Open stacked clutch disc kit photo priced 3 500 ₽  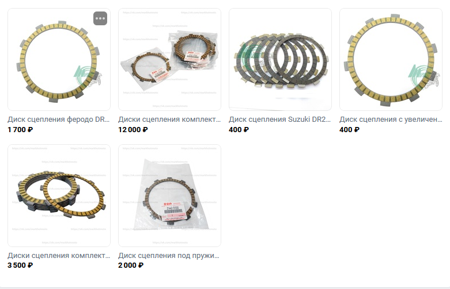tap(59, 195)
